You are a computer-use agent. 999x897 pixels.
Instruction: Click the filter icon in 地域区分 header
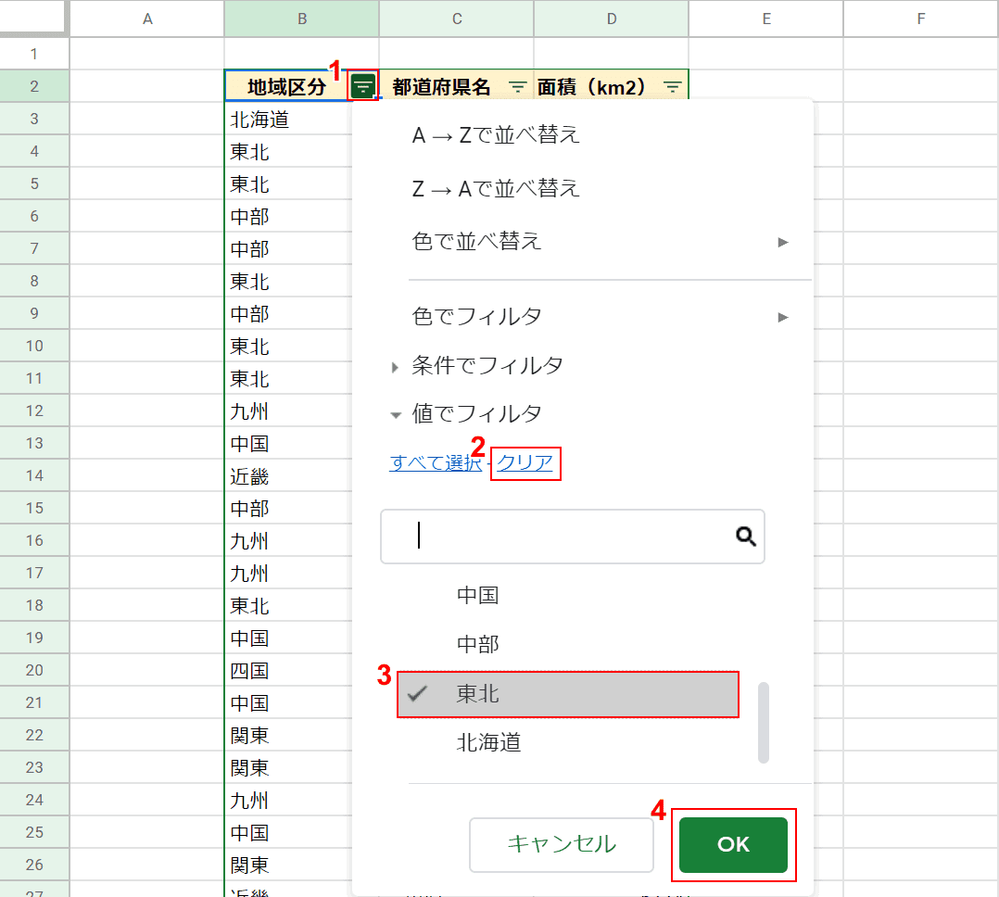363,86
